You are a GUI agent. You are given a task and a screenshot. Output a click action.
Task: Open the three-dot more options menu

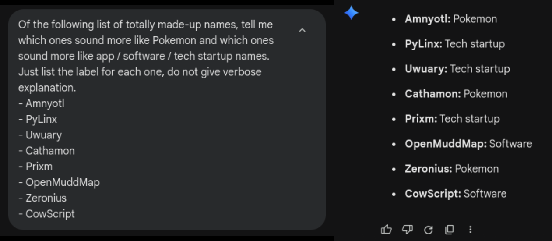[x=470, y=229]
